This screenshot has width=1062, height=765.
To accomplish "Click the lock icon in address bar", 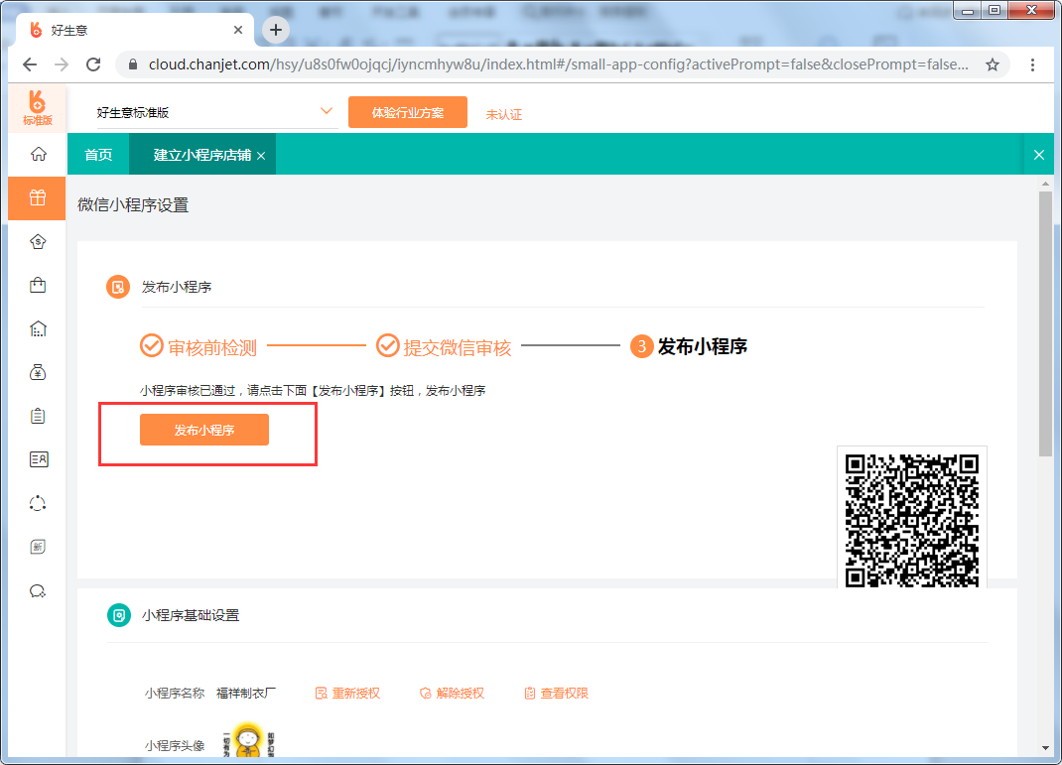I will (133, 64).
